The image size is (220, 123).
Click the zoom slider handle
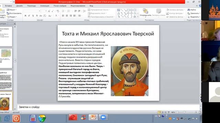point(184,112)
